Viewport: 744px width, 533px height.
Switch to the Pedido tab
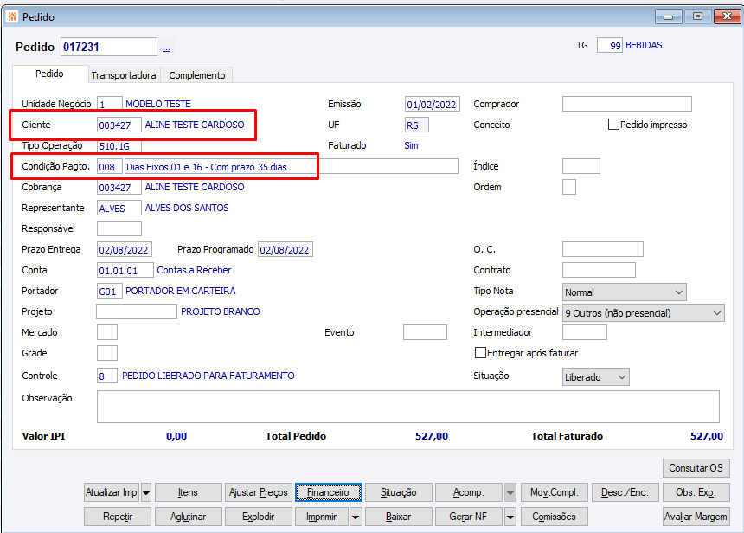[x=49, y=74]
